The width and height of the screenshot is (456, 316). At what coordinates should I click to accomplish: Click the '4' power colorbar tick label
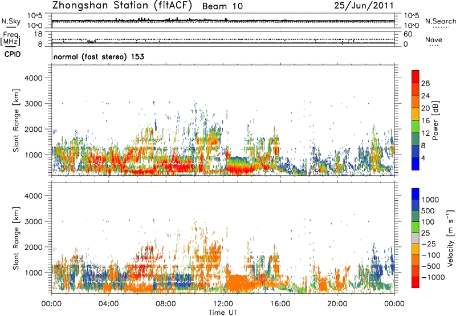(x=424, y=158)
